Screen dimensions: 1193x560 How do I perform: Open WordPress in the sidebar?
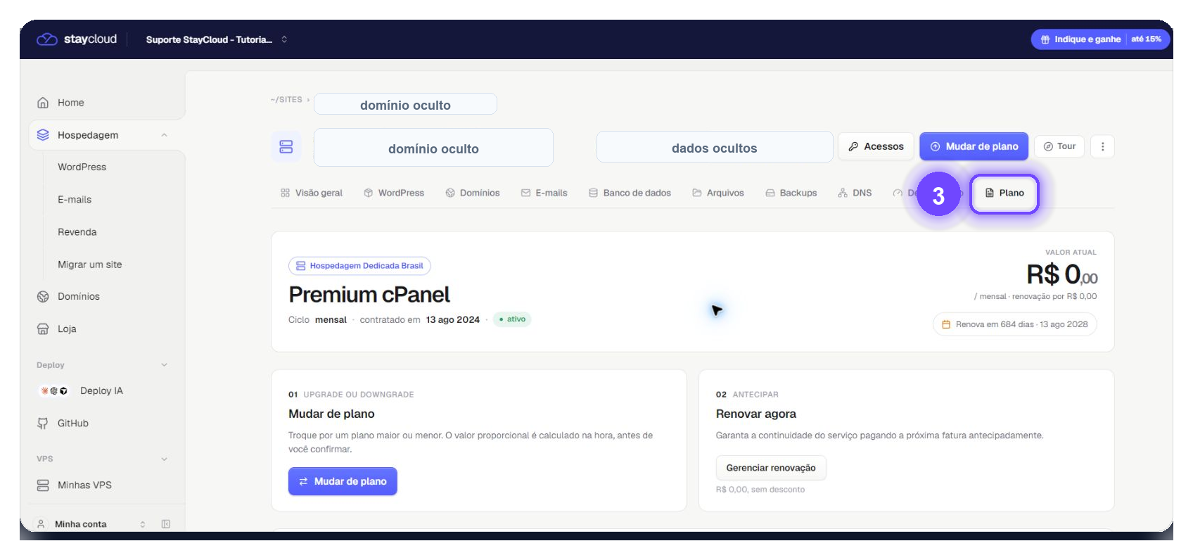coord(82,167)
